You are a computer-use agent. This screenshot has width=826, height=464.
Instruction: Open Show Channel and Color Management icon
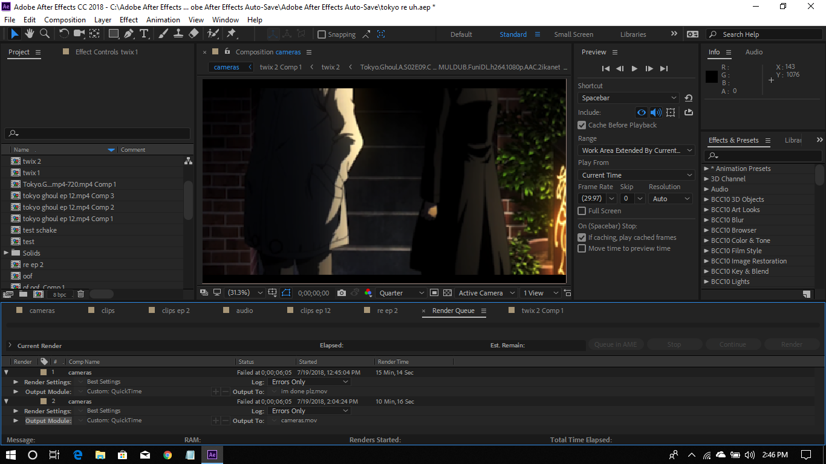point(368,293)
